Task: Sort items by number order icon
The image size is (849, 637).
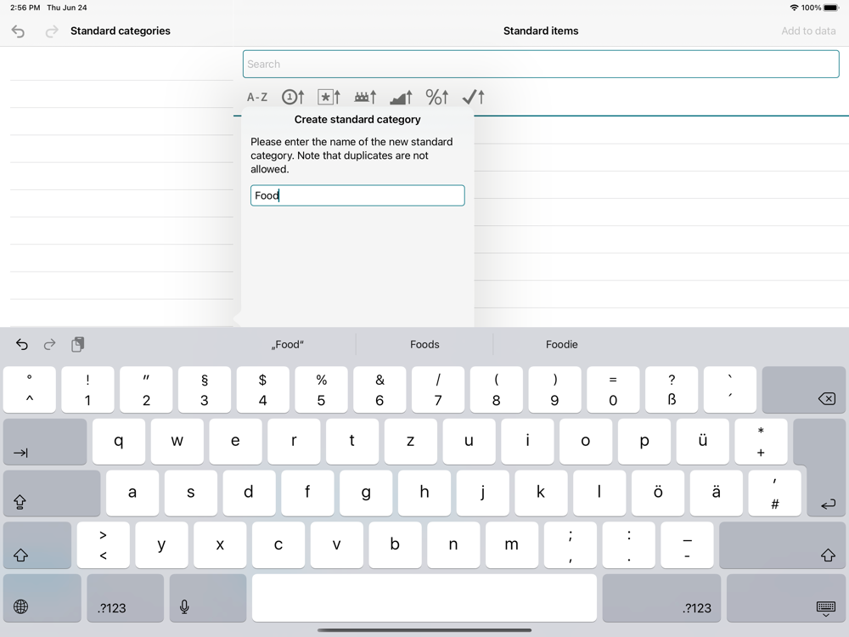Action: [x=293, y=97]
